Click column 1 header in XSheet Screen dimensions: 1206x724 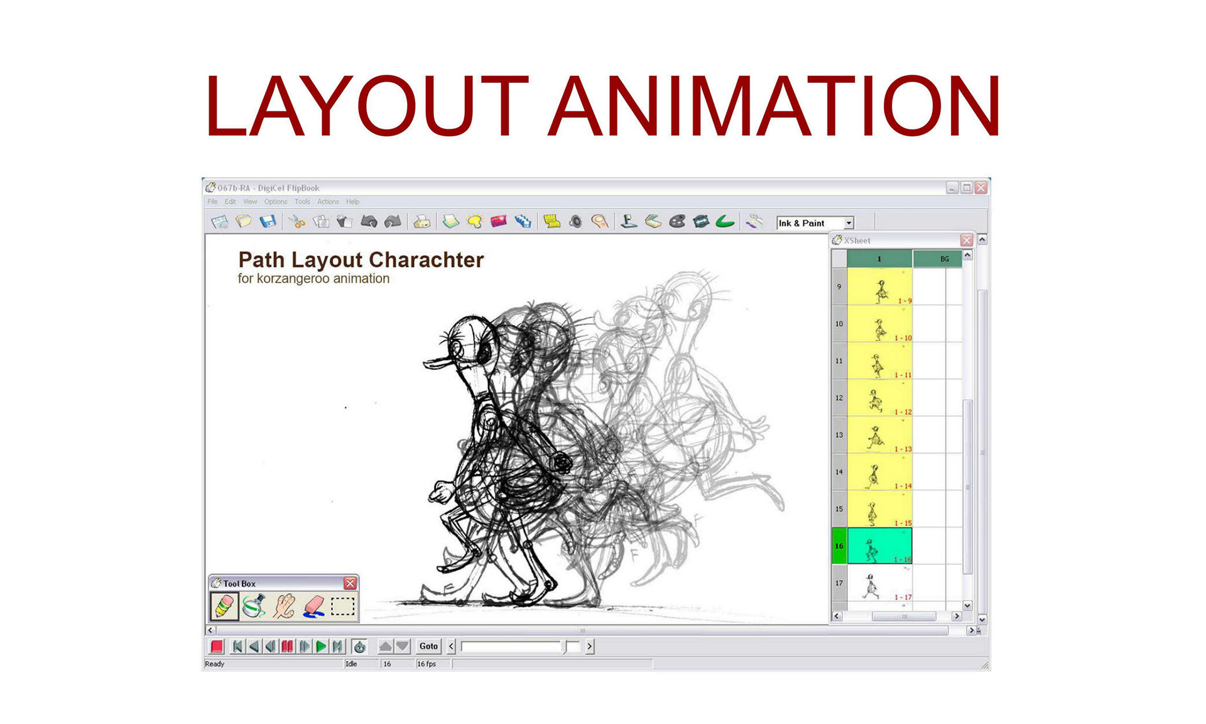(879, 259)
